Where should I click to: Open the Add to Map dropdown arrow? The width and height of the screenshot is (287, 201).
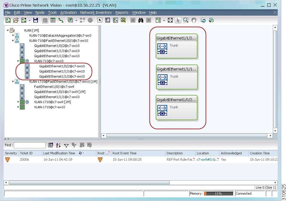(x=29, y=20)
